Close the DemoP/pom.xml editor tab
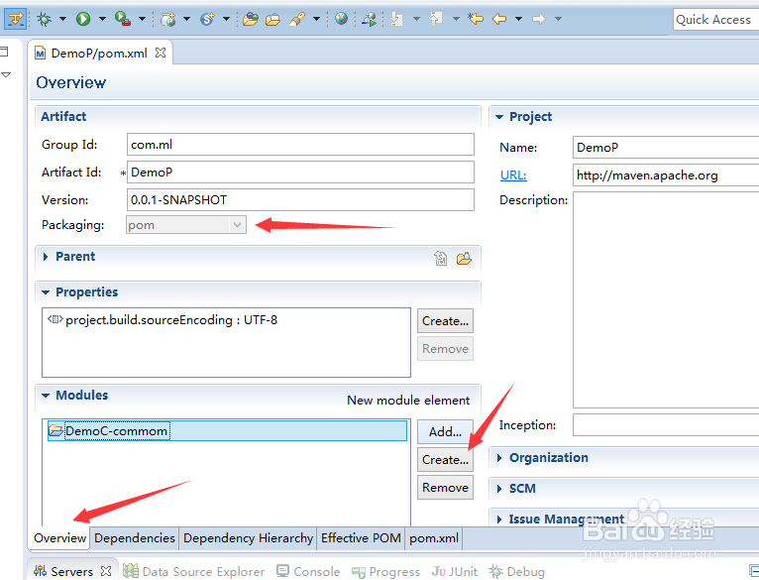 [x=161, y=53]
